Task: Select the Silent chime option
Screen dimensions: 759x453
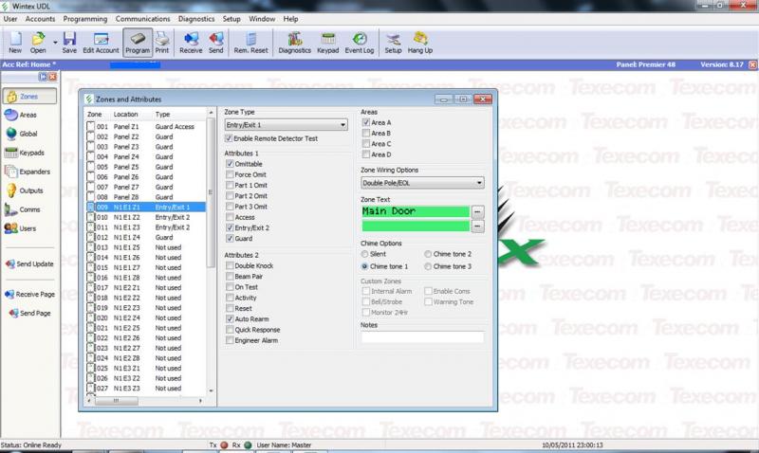Action: [x=366, y=255]
